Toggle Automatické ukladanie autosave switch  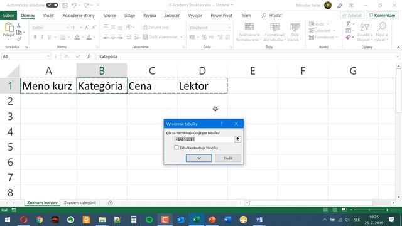[52, 5]
